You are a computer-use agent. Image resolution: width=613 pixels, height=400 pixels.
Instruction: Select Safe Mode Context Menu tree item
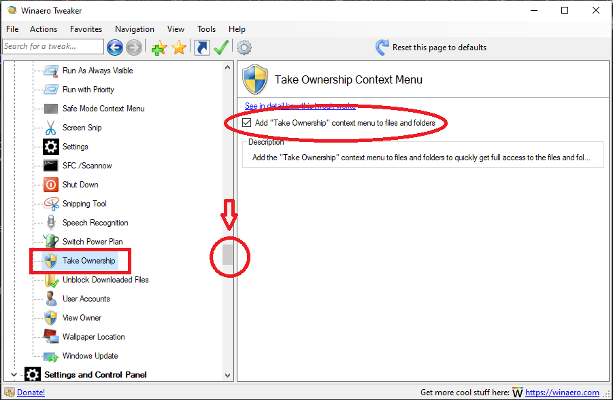pos(103,109)
